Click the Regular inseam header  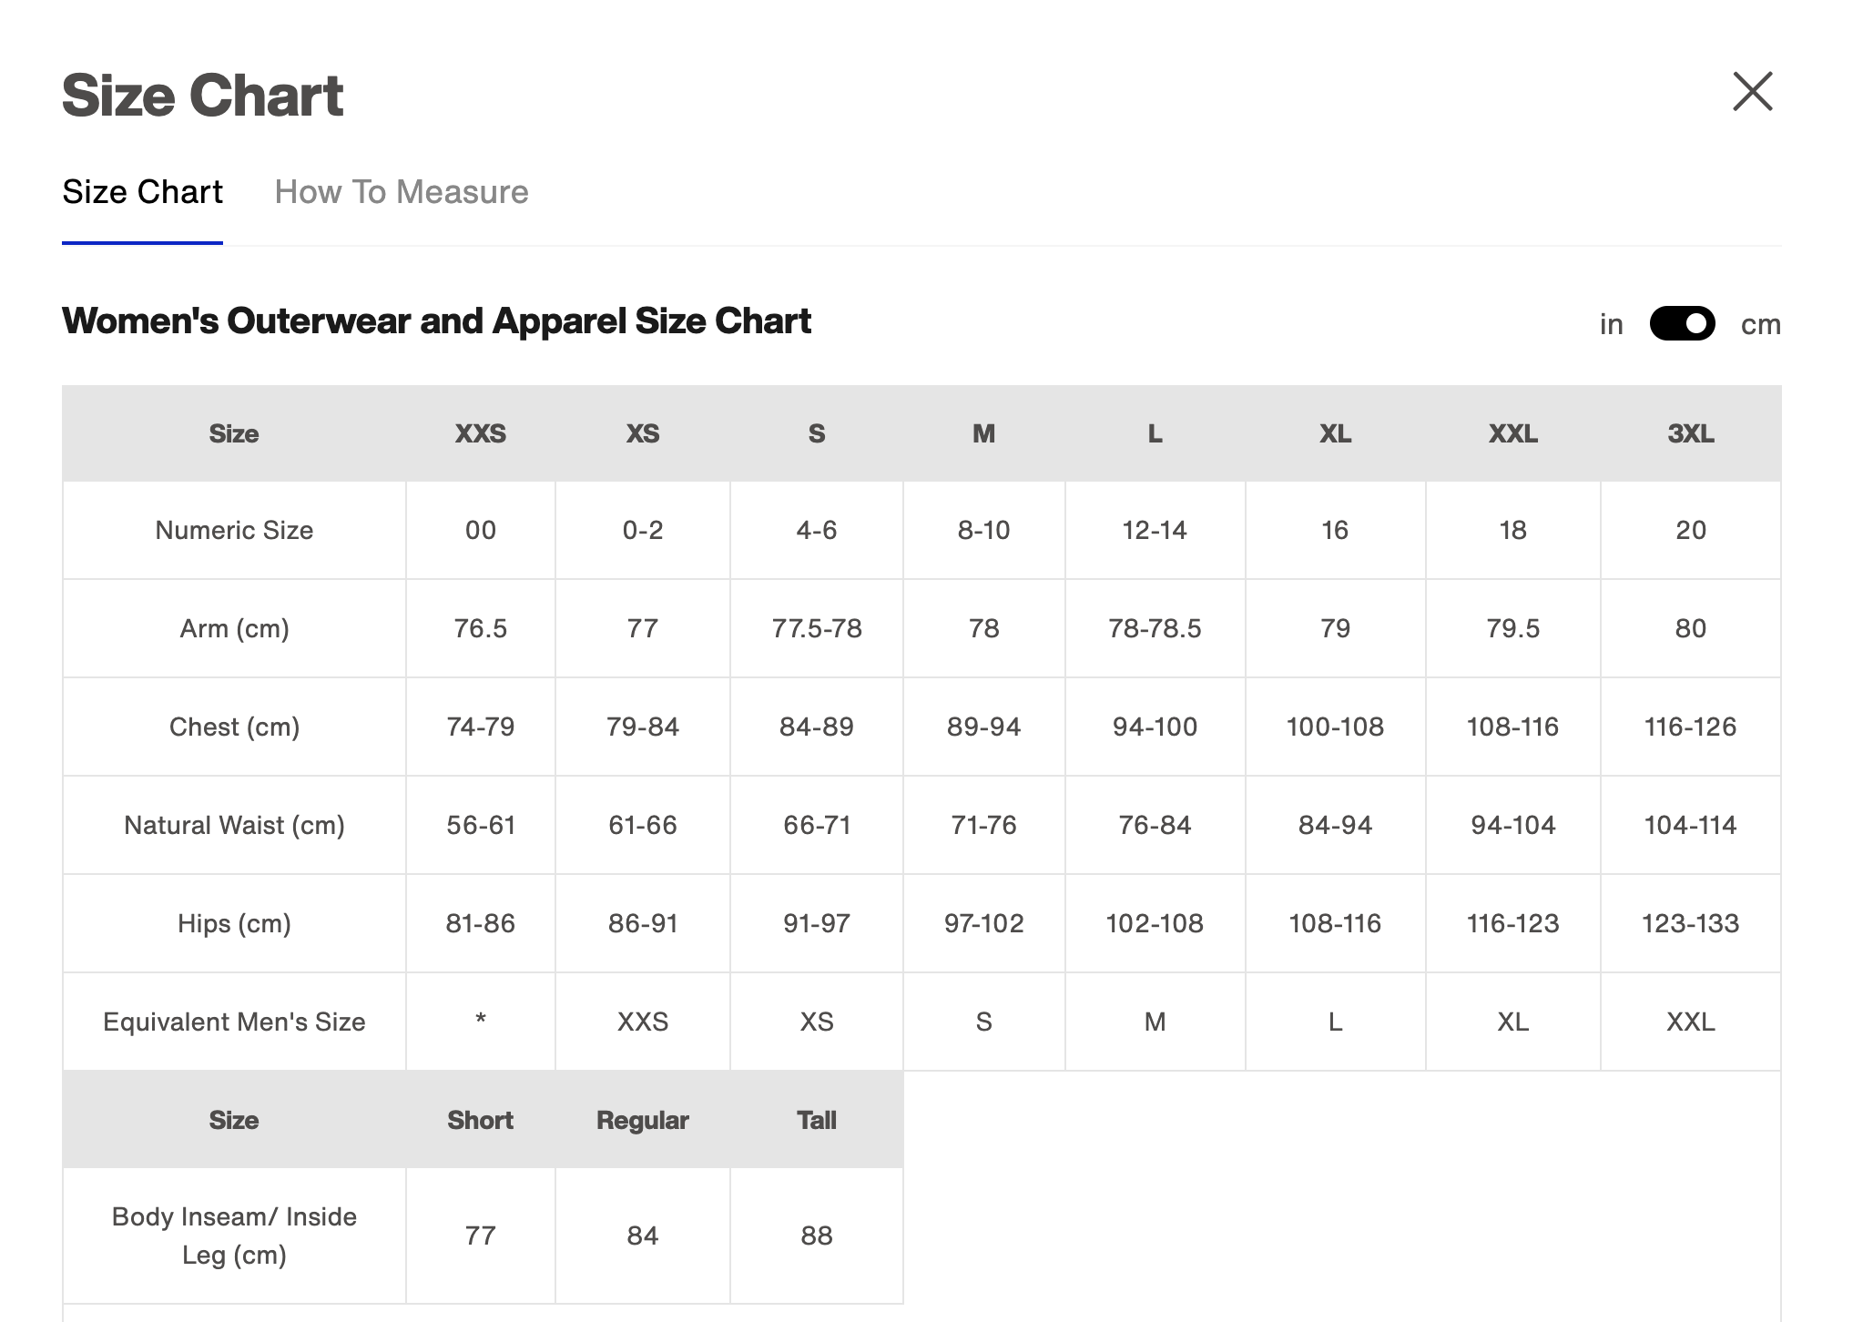[x=642, y=1120]
